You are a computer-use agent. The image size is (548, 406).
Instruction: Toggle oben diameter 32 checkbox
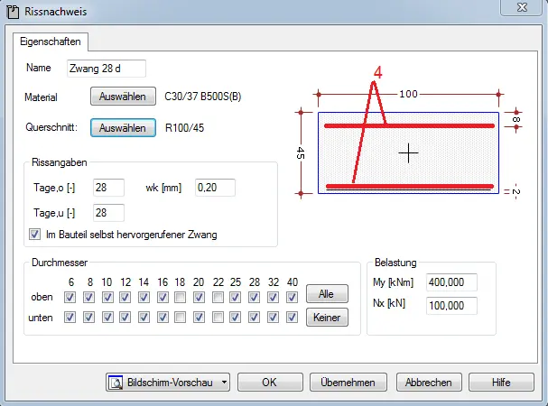click(x=273, y=298)
